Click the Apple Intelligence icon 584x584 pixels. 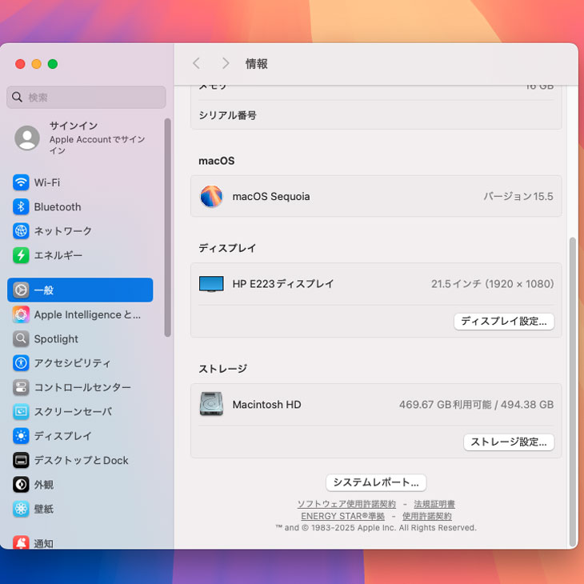(x=21, y=314)
